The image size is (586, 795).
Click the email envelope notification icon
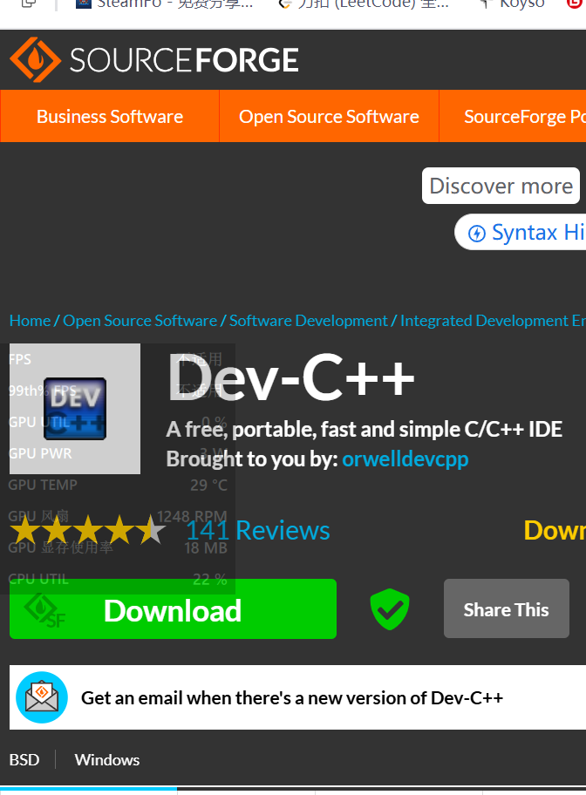[42, 697]
